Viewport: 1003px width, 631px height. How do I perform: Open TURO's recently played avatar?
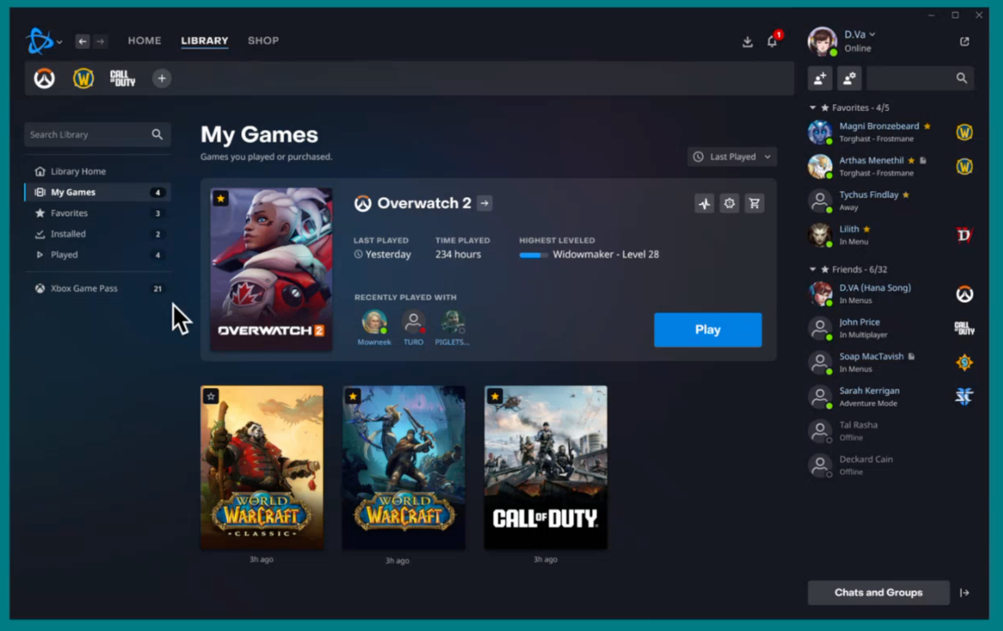[413, 322]
